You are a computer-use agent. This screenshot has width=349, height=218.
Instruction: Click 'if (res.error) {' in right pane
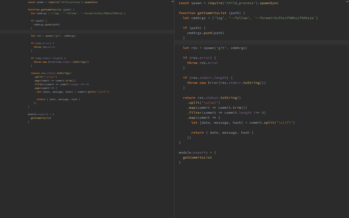pyautogui.click(x=200, y=58)
